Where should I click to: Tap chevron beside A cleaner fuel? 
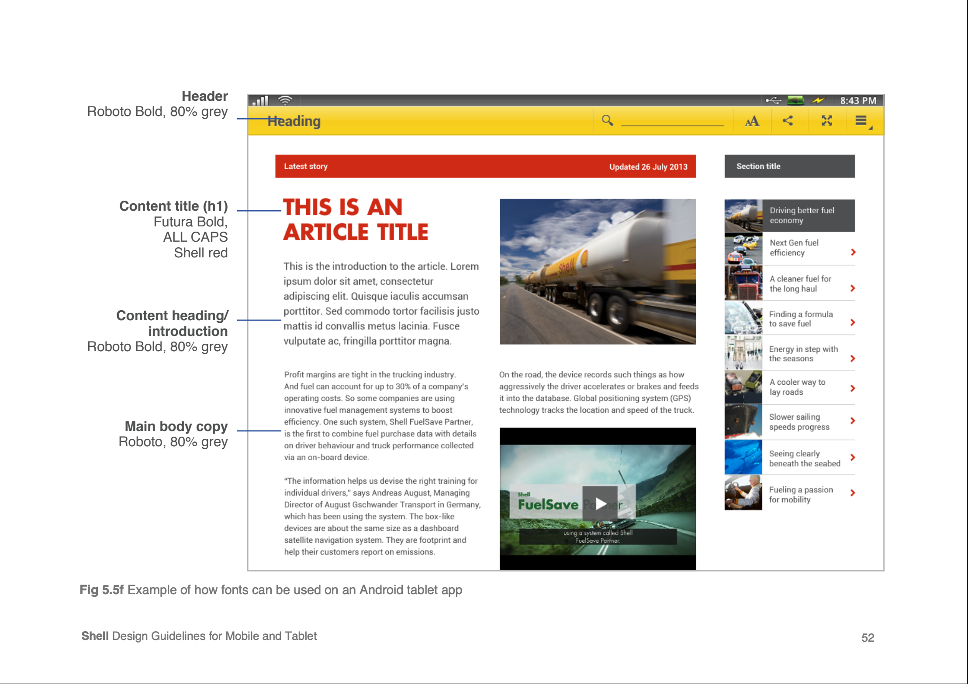(853, 288)
